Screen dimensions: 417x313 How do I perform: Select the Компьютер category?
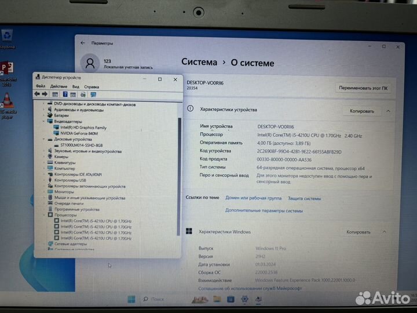point(65,169)
